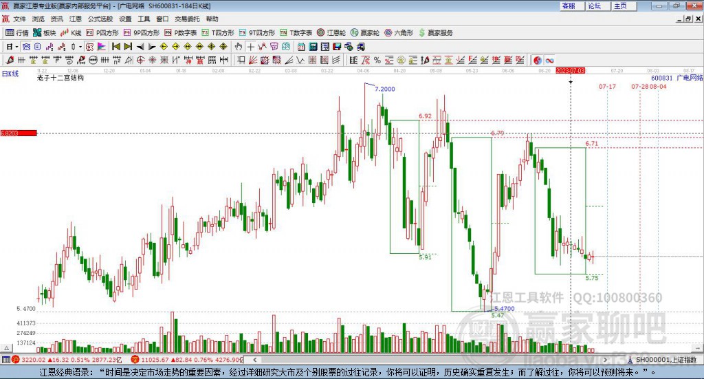Click the 客服 customer service button
704x379 pixels.
click(x=572, y=6)
